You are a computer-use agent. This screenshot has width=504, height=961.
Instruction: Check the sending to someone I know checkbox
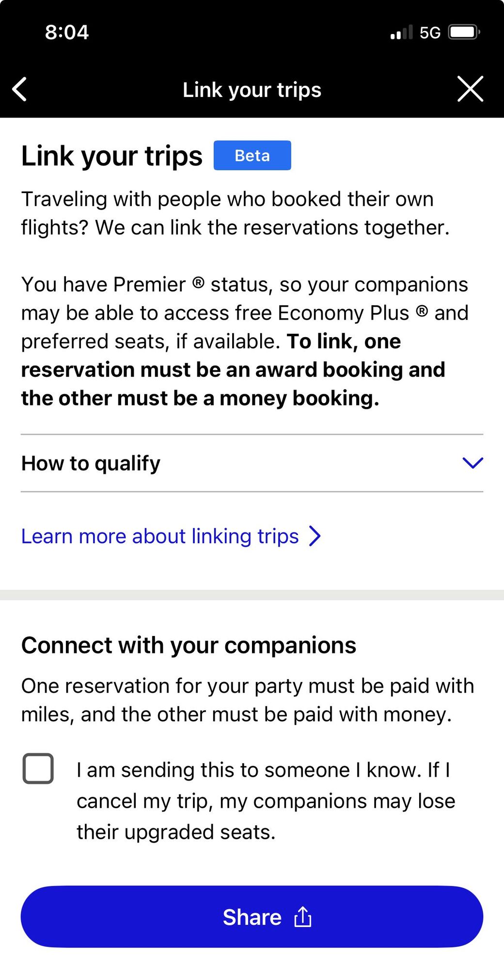point(38,768)
